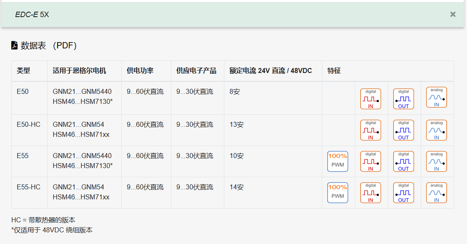Screen dimensions: 467x244
Task: Click the 100% PWM icon in E55-HC row
Action: (338, 193)
